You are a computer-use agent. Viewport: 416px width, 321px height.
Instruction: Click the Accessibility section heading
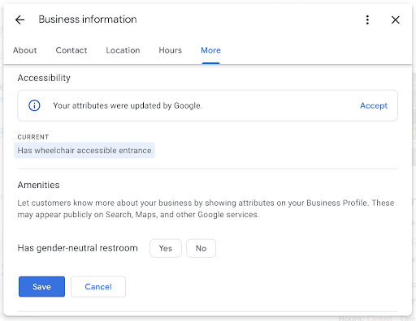pyautogui.click(x=44, y=78)
